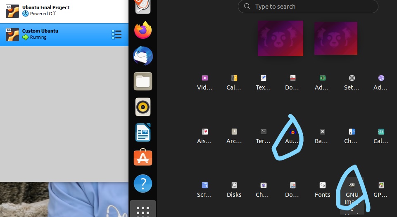Open the Settings app

point(352,83)
